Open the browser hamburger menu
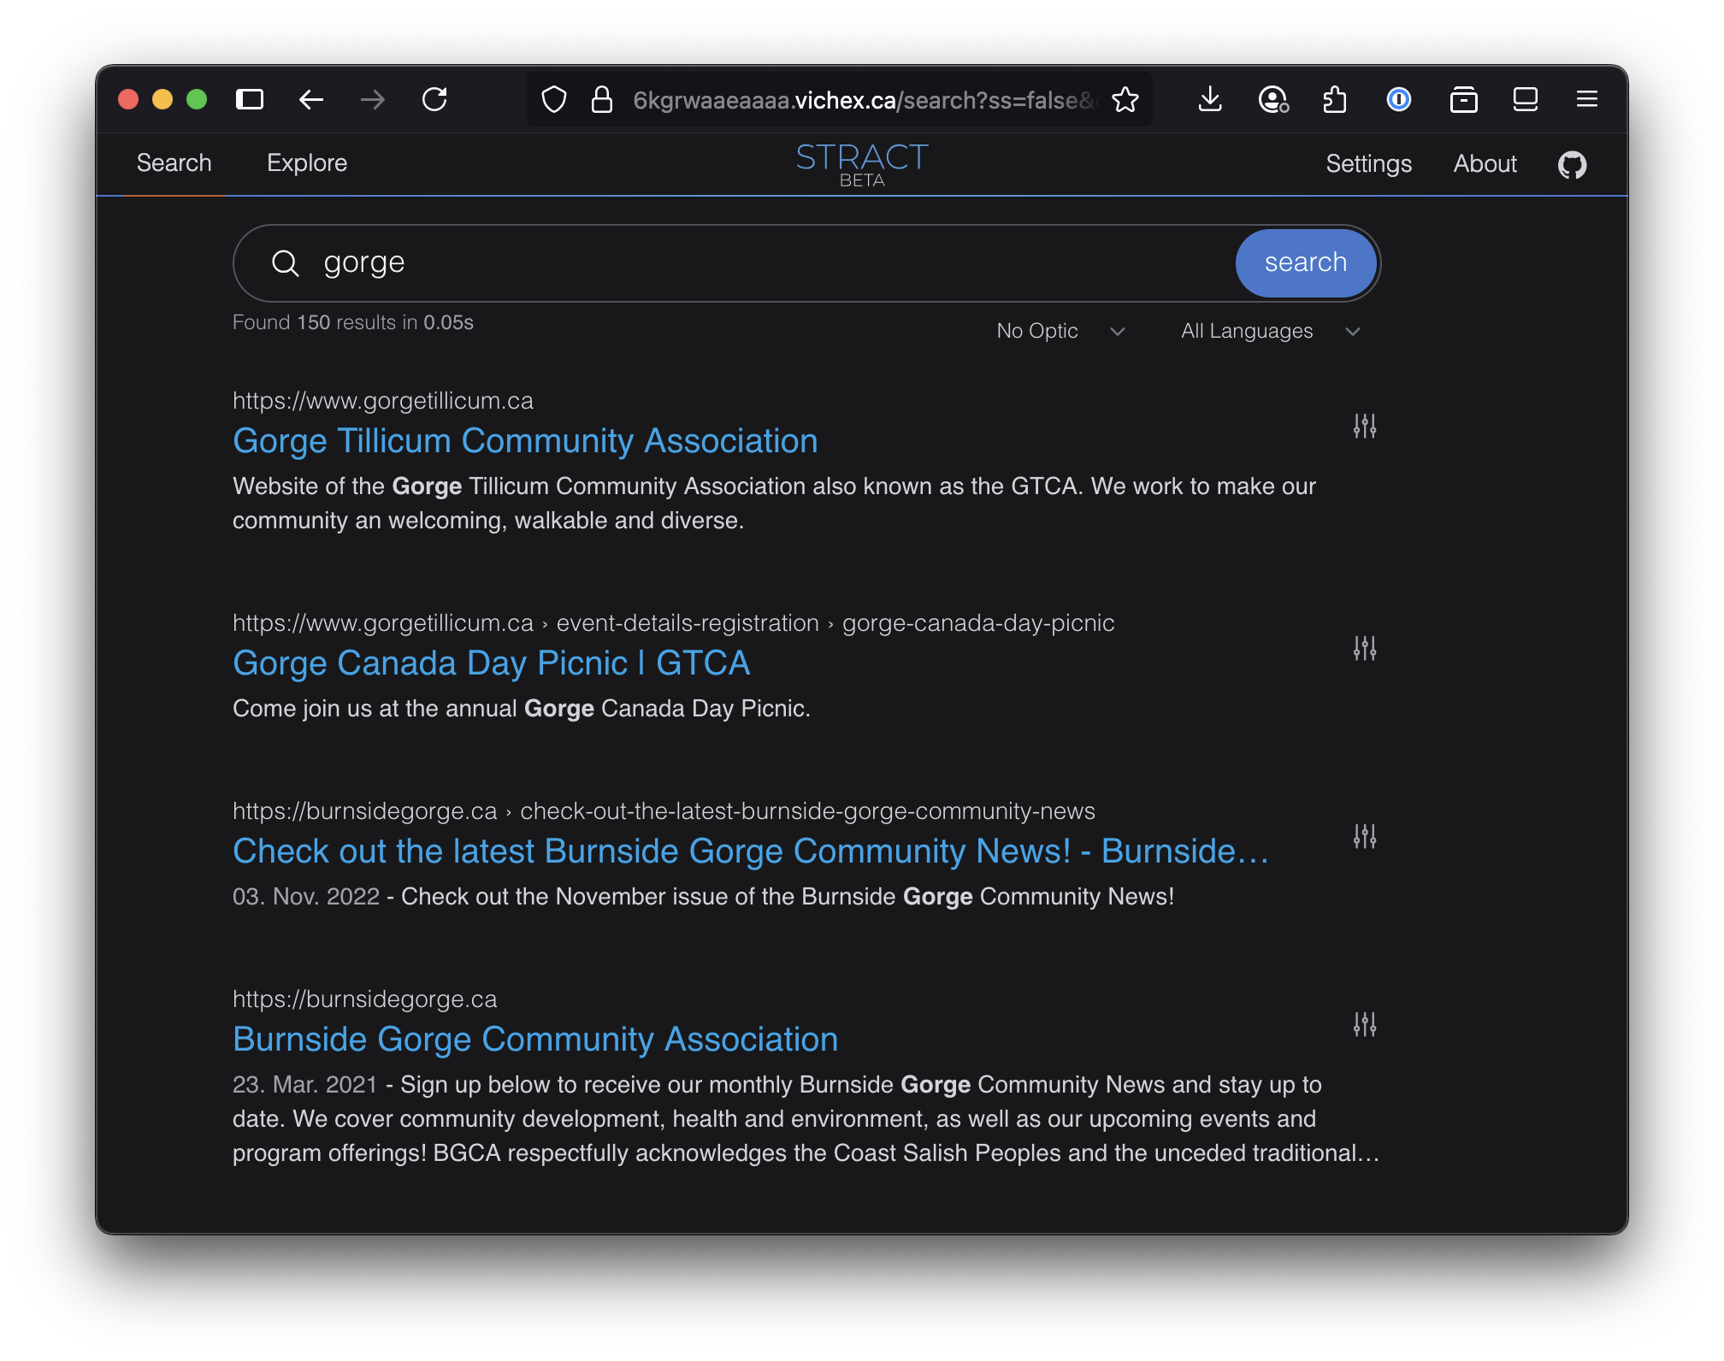Image resolution: width=1724 pixels, height=1361 pixels. point(1587,100)
